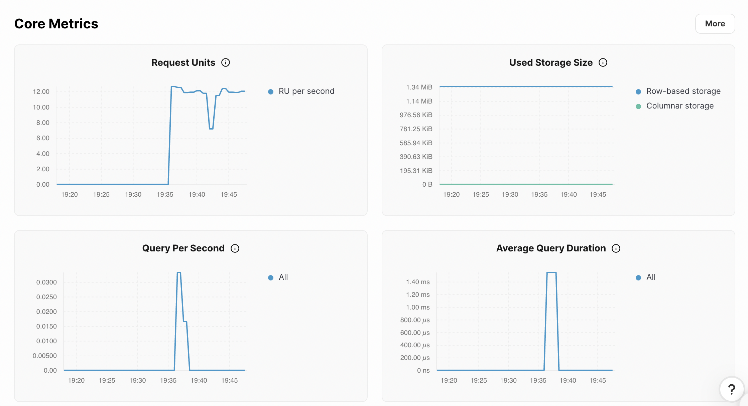Click the dip in the Request Units line
Viewport: 748px width, 406px height.
click(211, 129)
